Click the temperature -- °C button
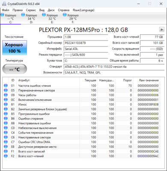Screen dimensions: 167x171 (x=15, y=69)
